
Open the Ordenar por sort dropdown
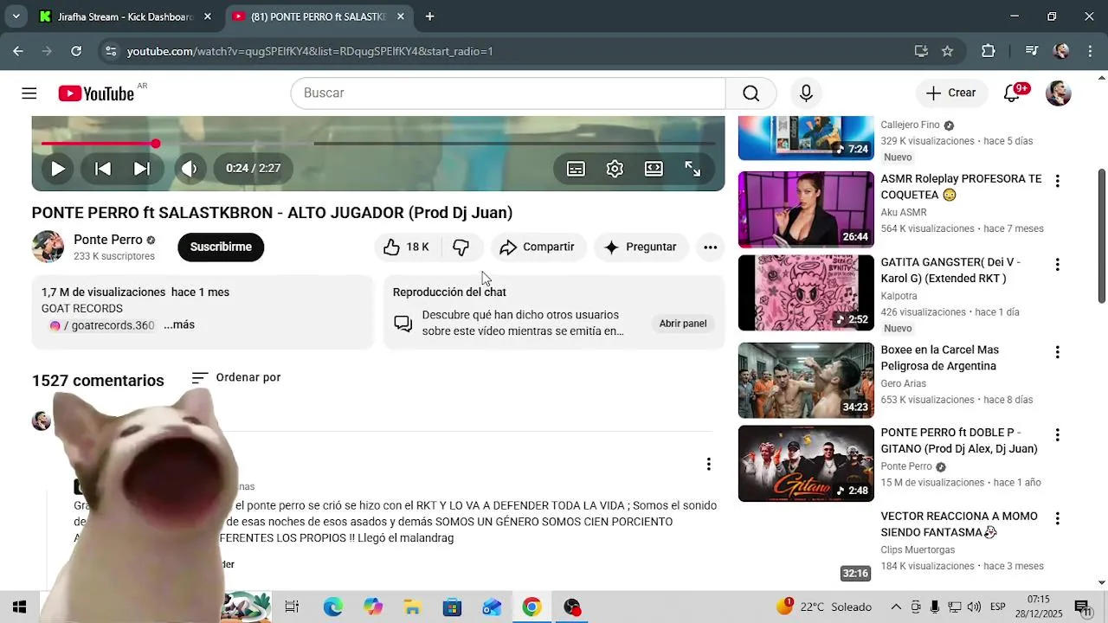[236, 377]
